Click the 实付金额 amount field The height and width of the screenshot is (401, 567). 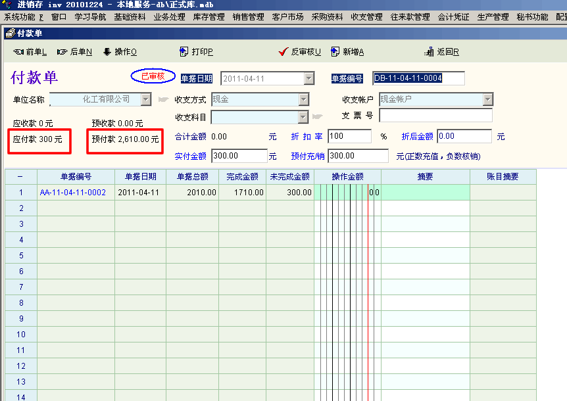tap(238, 156)
